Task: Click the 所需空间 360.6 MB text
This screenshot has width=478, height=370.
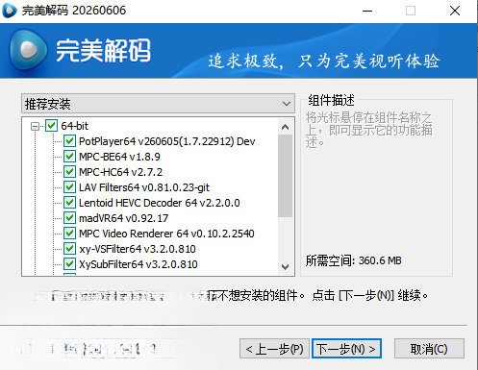Action: point(353,260)
